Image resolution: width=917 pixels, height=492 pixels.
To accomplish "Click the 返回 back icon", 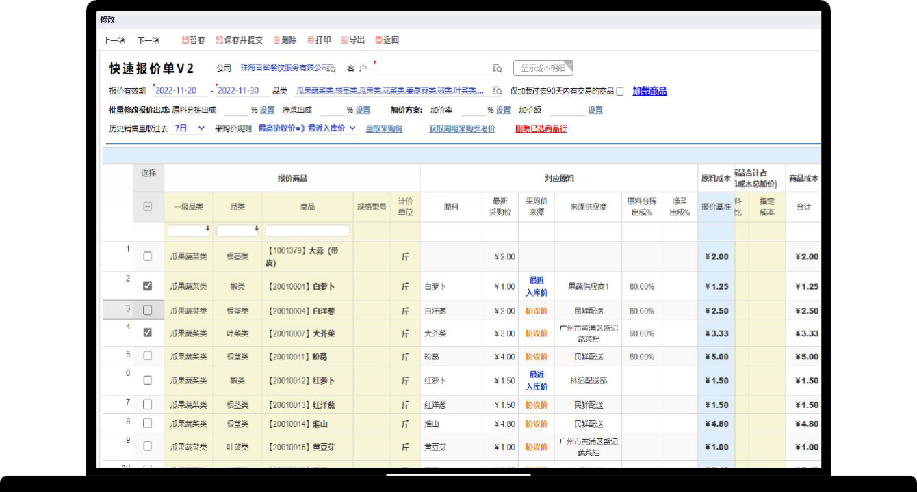I will tap(378, 40).
